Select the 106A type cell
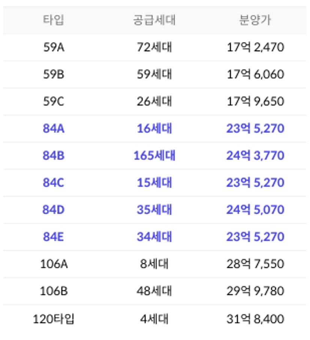 point(54,264)
